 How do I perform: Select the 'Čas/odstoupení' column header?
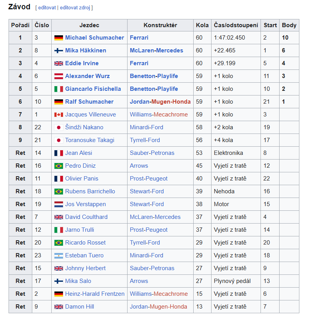pyautogui.click(x=236, y=25)
